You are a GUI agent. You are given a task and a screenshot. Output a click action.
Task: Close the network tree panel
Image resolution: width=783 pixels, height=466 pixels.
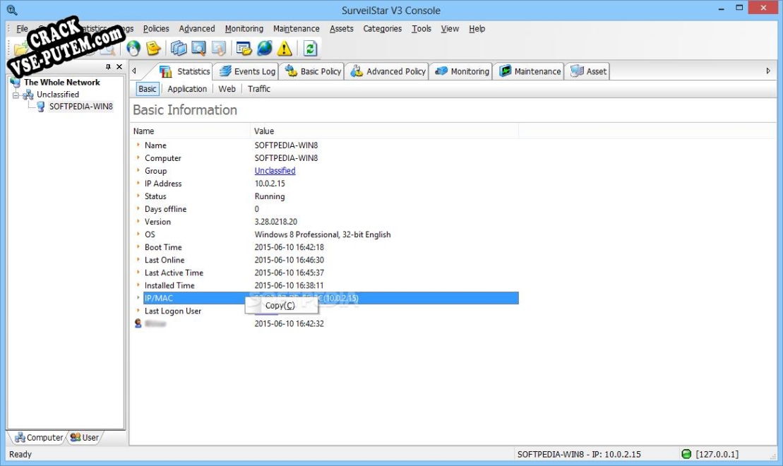click(x=119, y=66)
